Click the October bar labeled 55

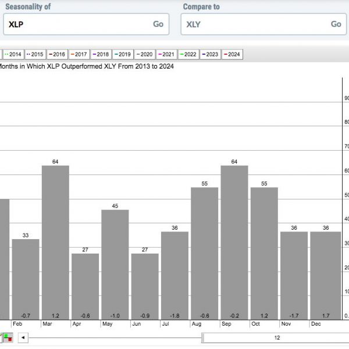point(264,254)
